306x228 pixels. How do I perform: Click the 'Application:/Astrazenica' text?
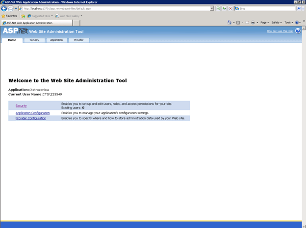pos(28,90)
